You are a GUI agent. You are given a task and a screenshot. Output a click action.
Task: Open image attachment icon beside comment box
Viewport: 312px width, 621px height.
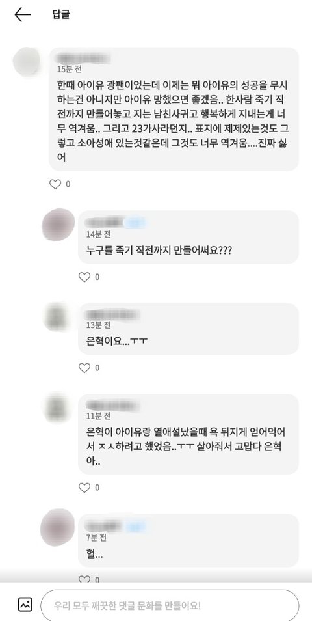coord(25,604)
